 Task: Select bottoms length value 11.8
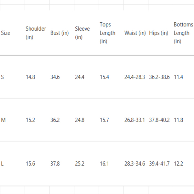tap(178, 120)
